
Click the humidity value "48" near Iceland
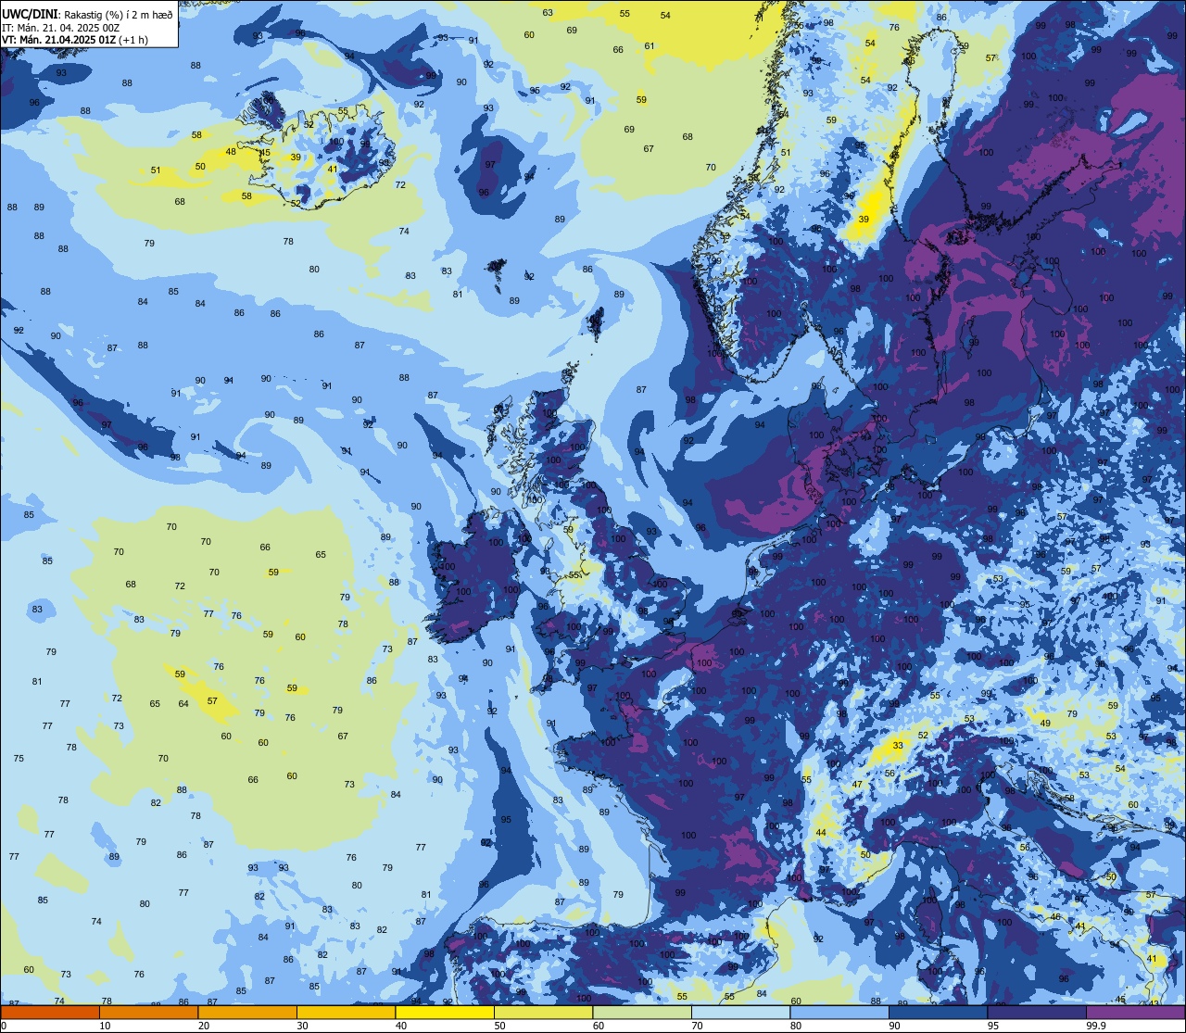(231, 152)
